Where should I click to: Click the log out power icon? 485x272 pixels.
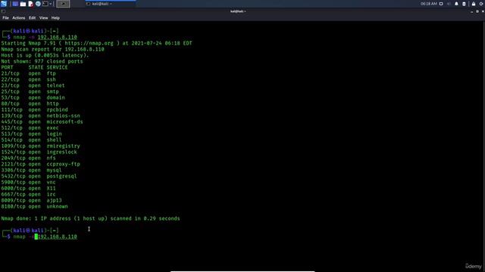482,4
